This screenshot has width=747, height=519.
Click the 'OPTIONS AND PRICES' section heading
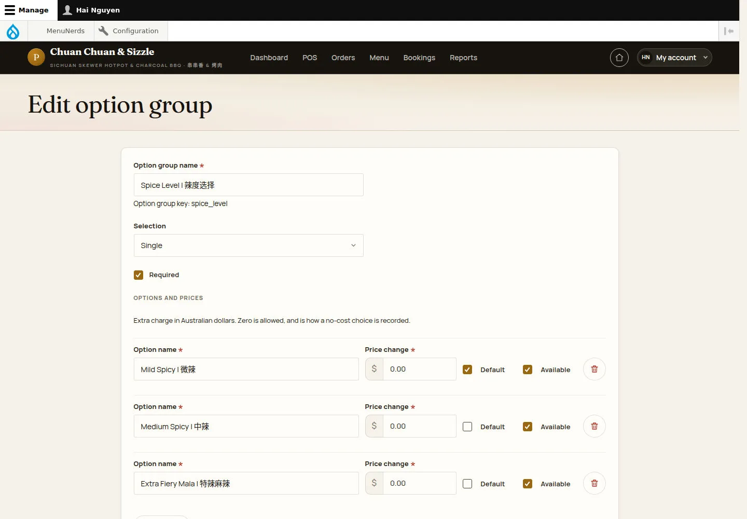point(168,298)
